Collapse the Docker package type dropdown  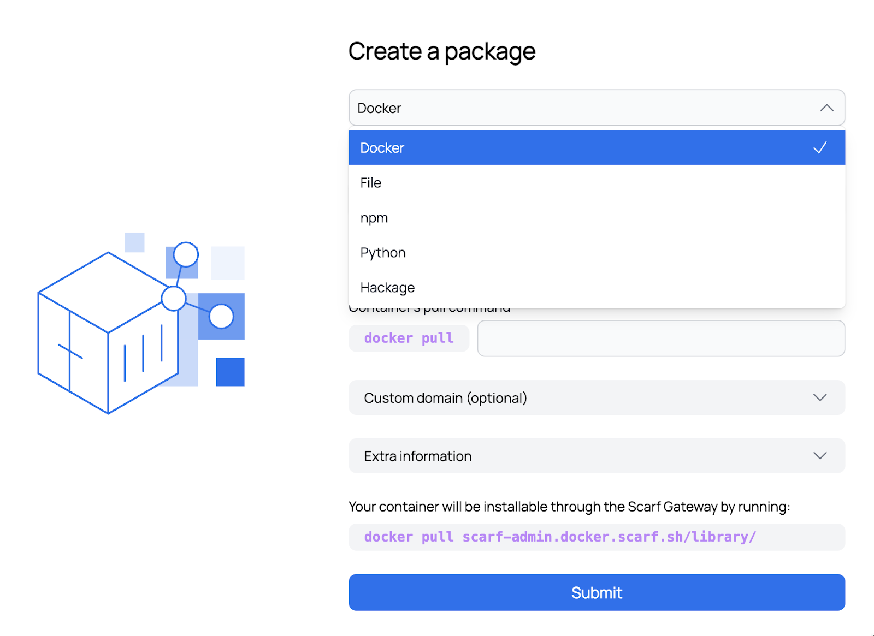597,108
